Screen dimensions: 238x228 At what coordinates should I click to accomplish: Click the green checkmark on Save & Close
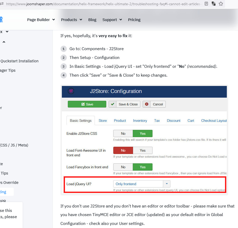113,104
